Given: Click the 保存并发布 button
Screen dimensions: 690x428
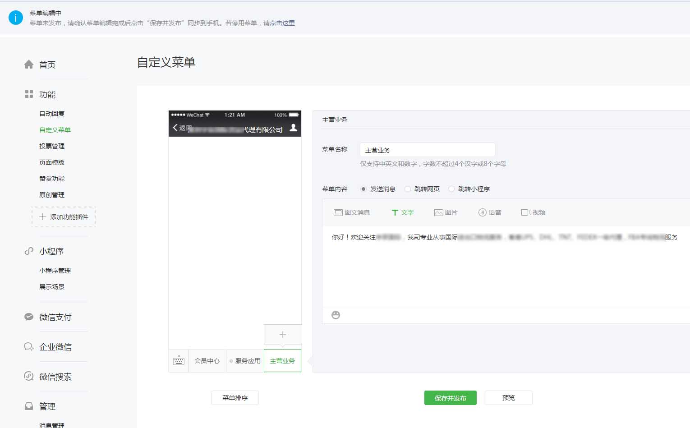Looking at the screenshot, I should click(x=450, y=398).
